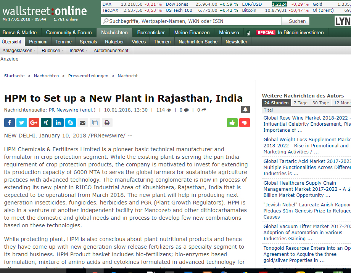
Task: Open Global Weight Loss Supplement news link
Action: coord(307,146)
